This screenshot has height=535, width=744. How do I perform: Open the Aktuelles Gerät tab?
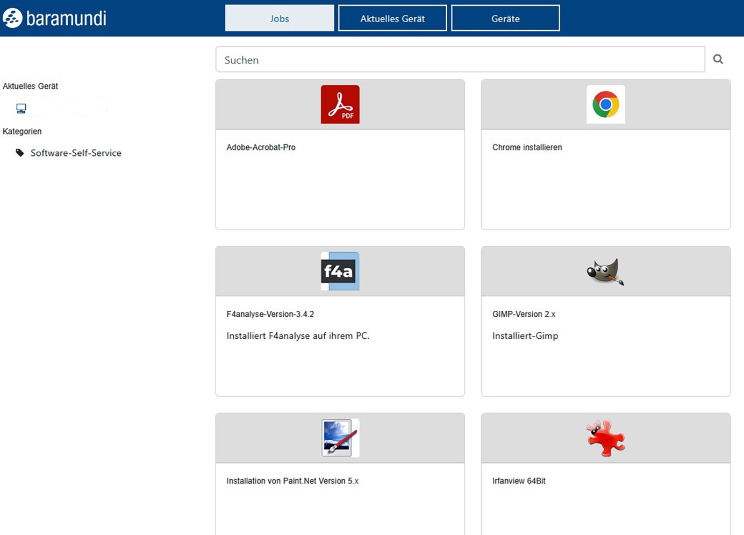tap(392, 18)
